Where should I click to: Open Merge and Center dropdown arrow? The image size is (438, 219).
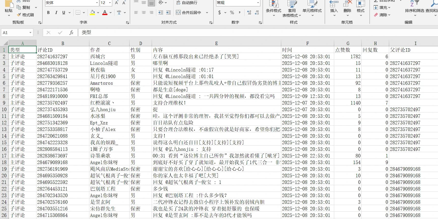(207, 12)
